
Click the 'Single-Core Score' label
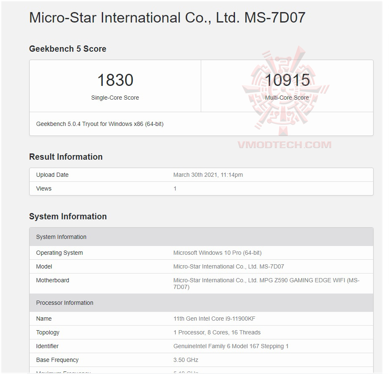115,98
